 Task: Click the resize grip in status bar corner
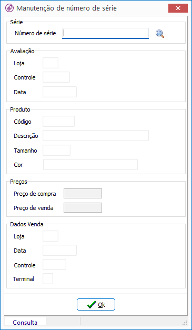185,323
